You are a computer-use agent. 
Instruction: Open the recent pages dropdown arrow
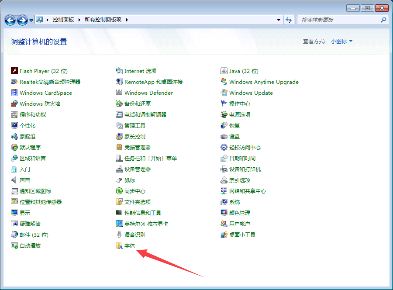(x=31, y=20)
